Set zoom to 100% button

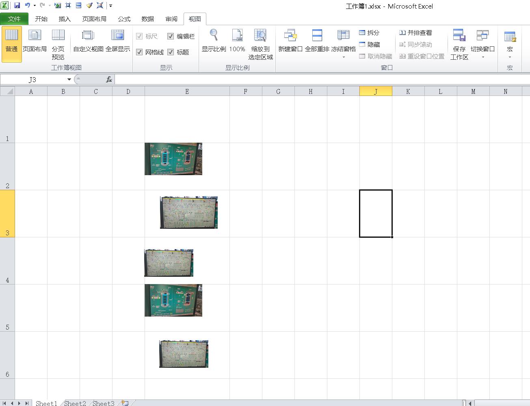[237, 41]
